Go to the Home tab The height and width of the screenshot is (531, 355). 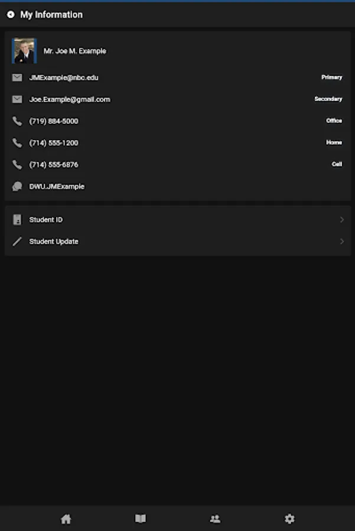[x=66, y=519]
